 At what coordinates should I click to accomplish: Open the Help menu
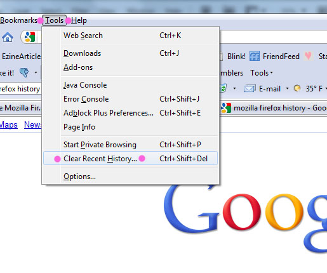[79, 20]
